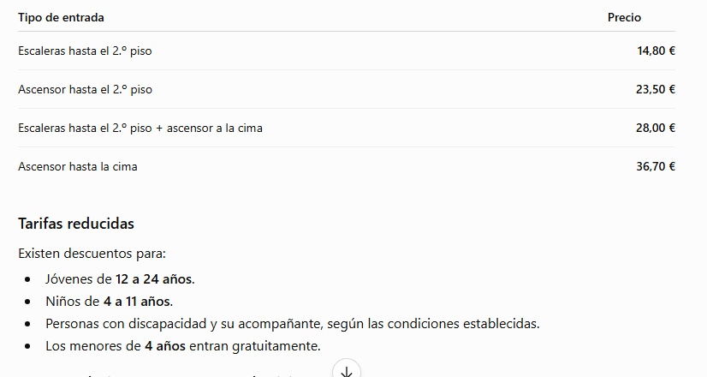Select the 'Escaleras hasta el 2.º piso' row label
707x377 pixels.
[85, 51]
